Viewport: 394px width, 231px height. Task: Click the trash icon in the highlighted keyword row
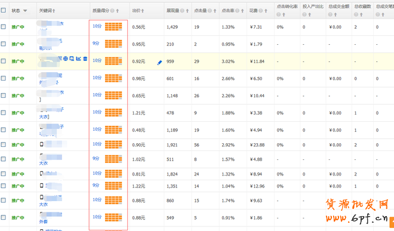point(85,58)
